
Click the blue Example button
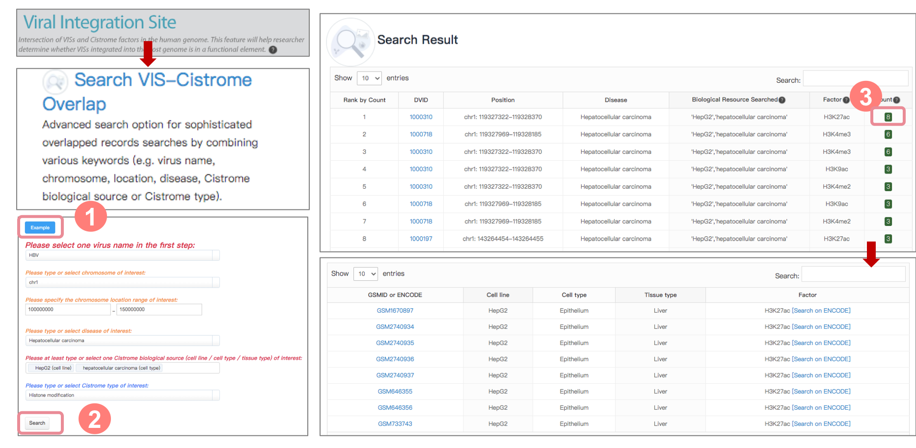coord(40,227)
